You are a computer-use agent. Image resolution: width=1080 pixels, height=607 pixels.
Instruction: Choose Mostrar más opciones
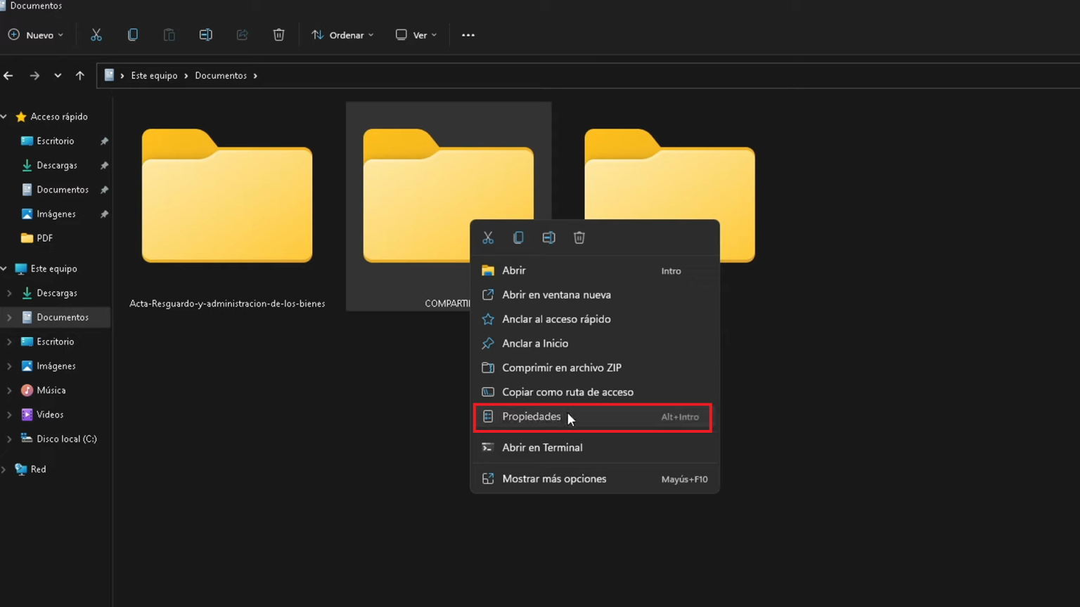click(x=595, y=479)
